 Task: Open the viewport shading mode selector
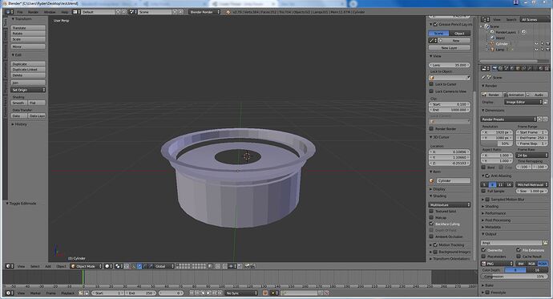pos(108,266)
